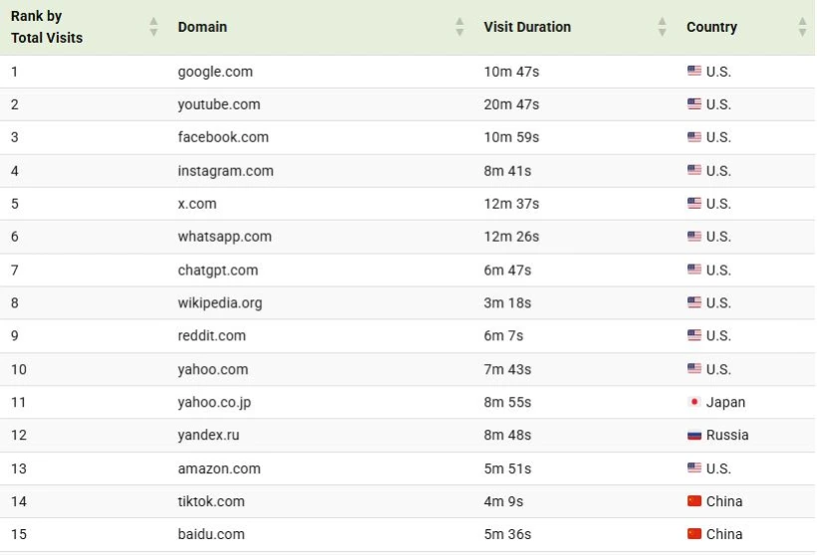Sort table by Rank by Total Visits
The image size is (817, 555).
click(x=153, y=27)
